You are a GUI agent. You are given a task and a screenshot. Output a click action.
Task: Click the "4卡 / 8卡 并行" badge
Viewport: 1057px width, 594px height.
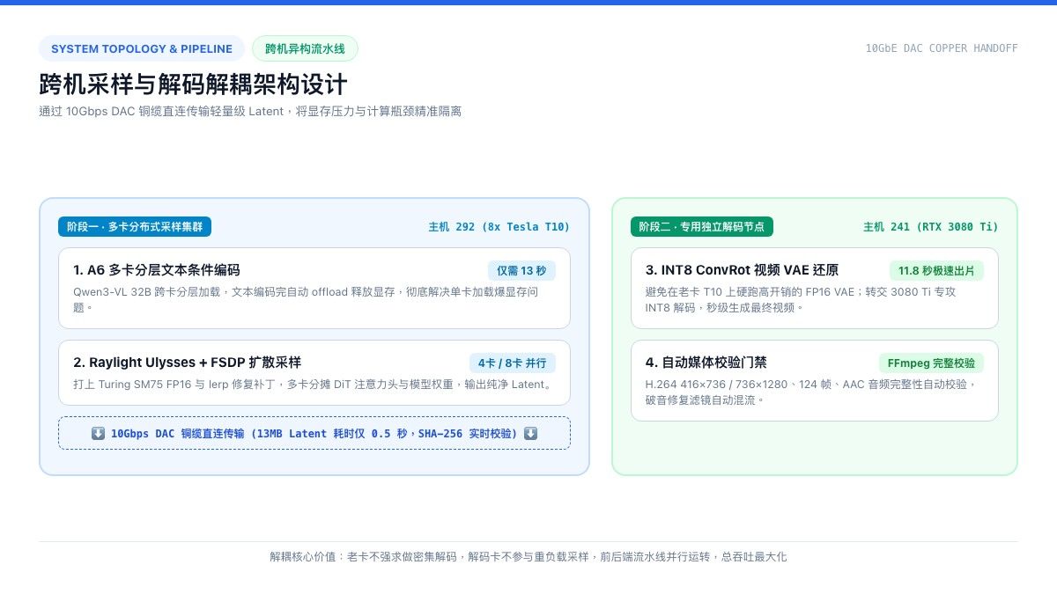[513, 363]
